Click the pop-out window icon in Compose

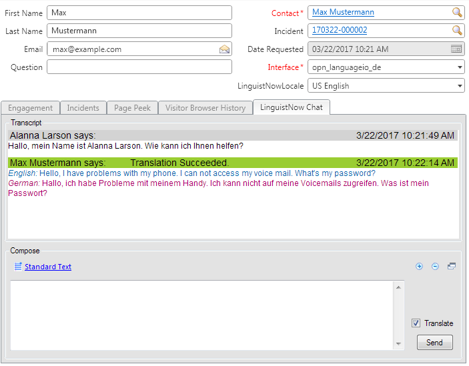click(452, 267)
